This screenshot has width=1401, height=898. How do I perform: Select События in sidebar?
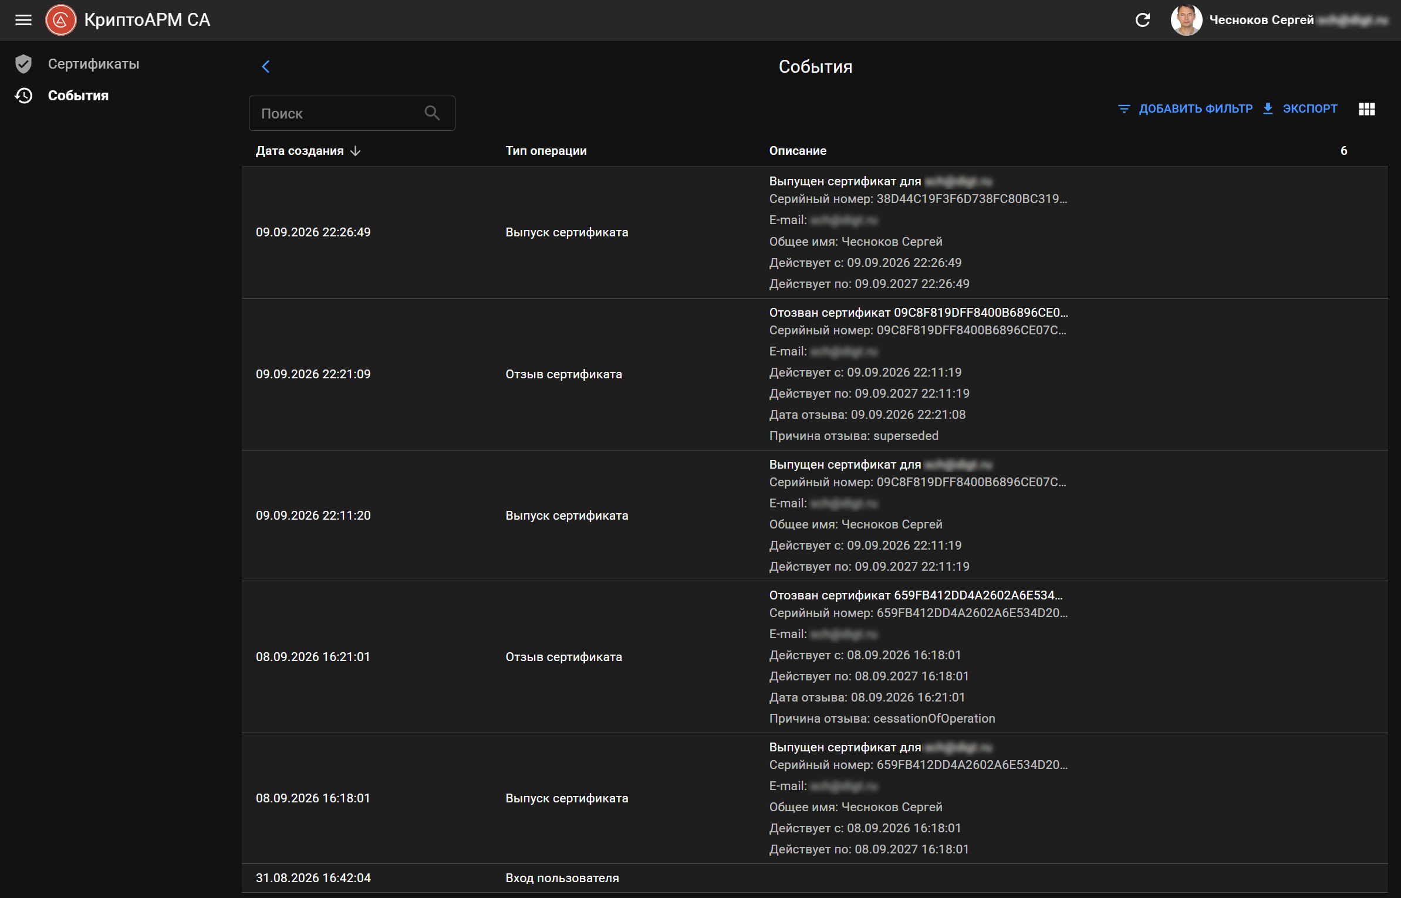point(78,96)
